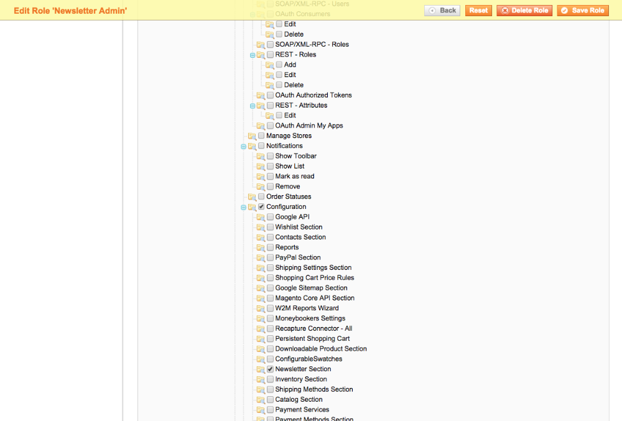Go back using the Back button

442,11
